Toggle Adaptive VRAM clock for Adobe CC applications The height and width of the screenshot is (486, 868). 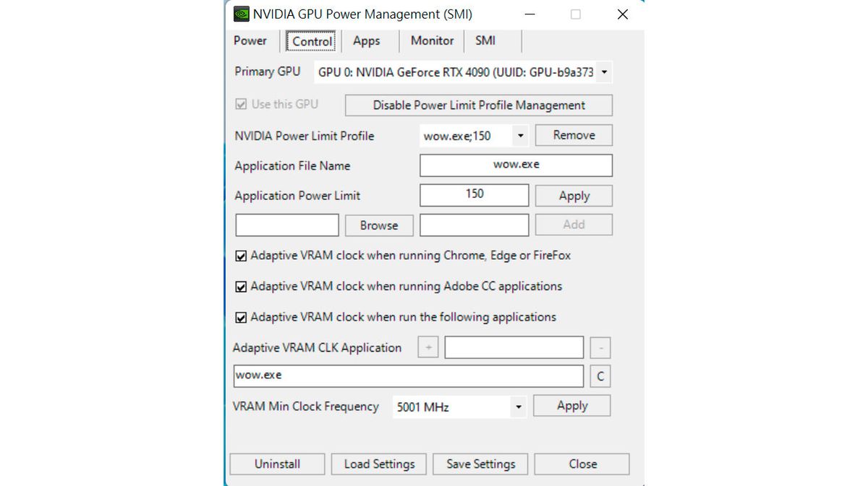point(242,287)
